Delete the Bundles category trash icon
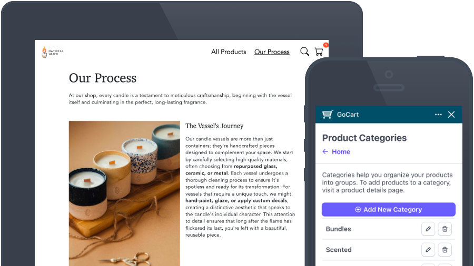The image size is (474, 266). coord(445,229)
